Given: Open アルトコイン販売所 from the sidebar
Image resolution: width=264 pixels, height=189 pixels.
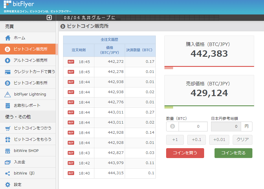Looking at the screenshot, I should click(28, 60).
